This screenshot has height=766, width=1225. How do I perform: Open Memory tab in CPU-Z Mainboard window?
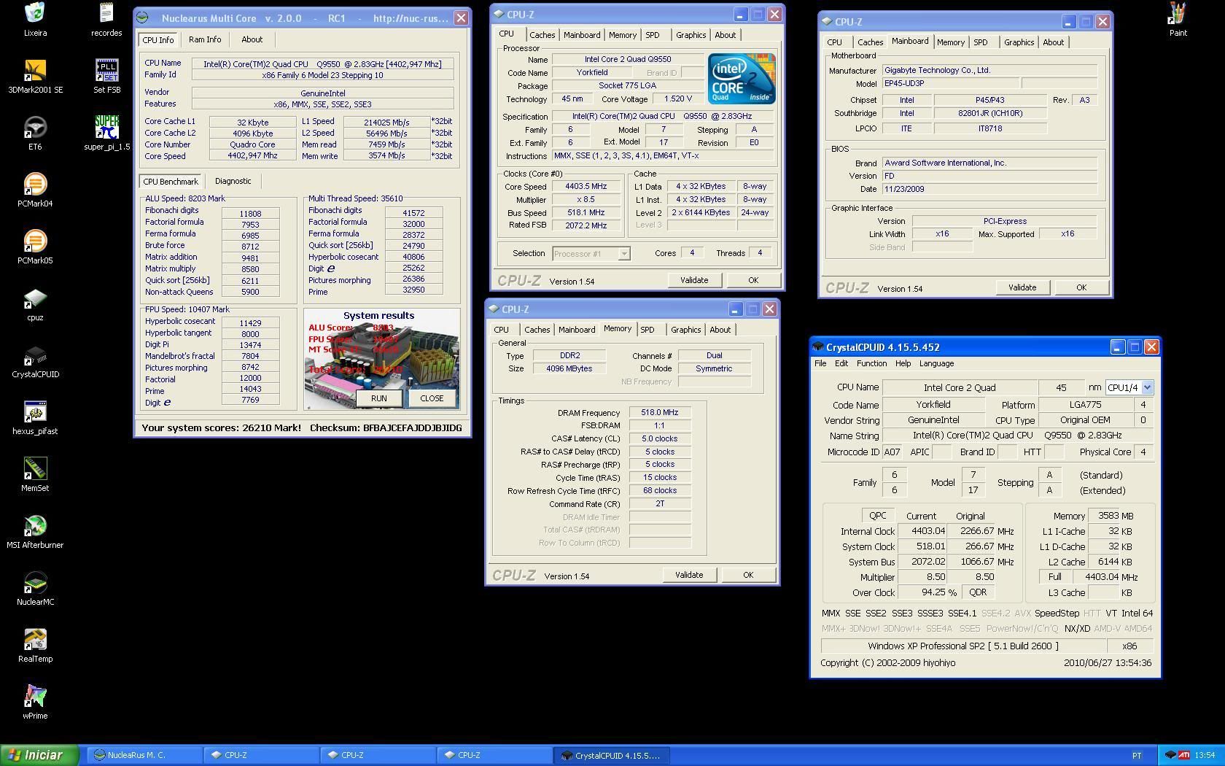coord(951,42)
